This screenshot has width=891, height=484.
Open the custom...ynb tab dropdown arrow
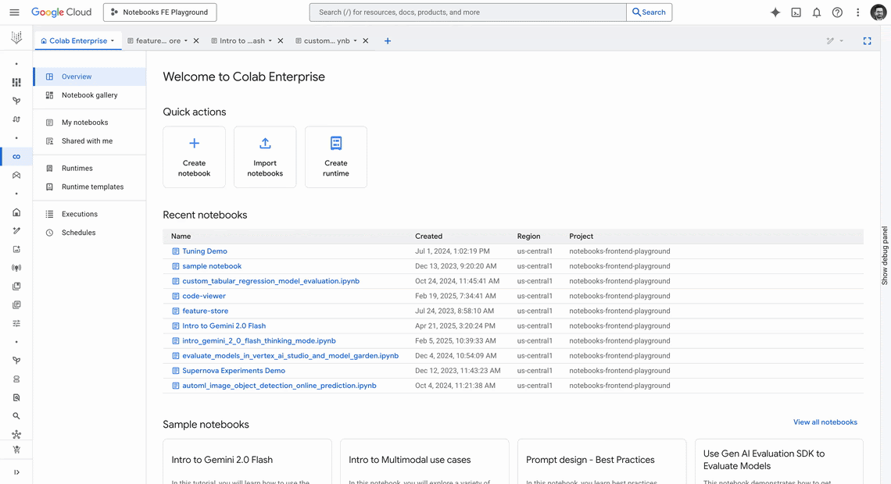(x=355, y=41)
